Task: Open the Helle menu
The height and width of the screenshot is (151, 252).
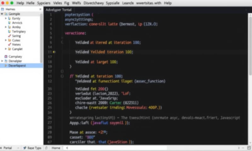Action: [x=30, y=3]
